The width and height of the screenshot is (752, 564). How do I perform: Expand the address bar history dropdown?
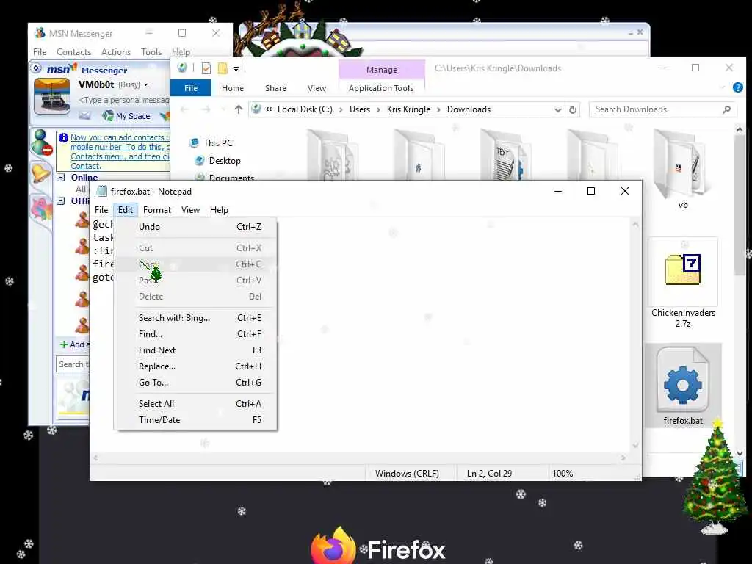click(558, 110)
